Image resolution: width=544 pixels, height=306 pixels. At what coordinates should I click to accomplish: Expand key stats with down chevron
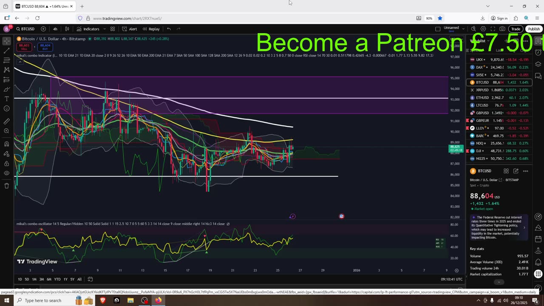499,282
